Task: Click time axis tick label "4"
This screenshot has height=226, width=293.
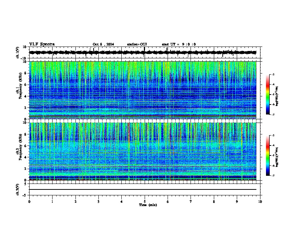Action: pos(122,202)
